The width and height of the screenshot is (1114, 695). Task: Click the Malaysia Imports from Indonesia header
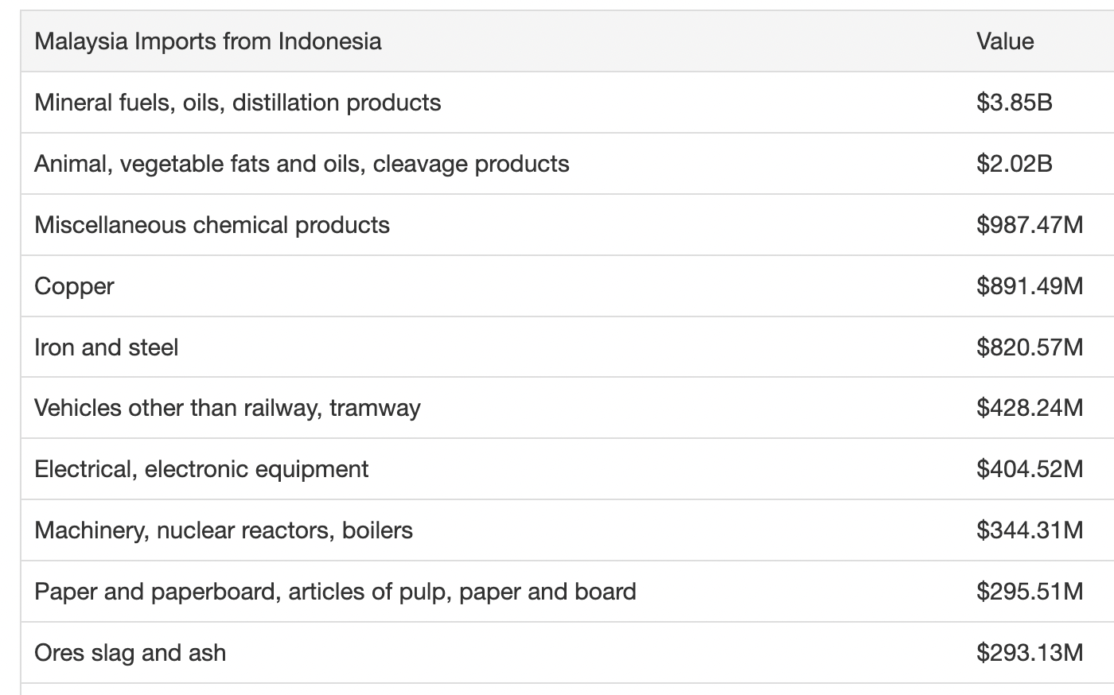208,41
